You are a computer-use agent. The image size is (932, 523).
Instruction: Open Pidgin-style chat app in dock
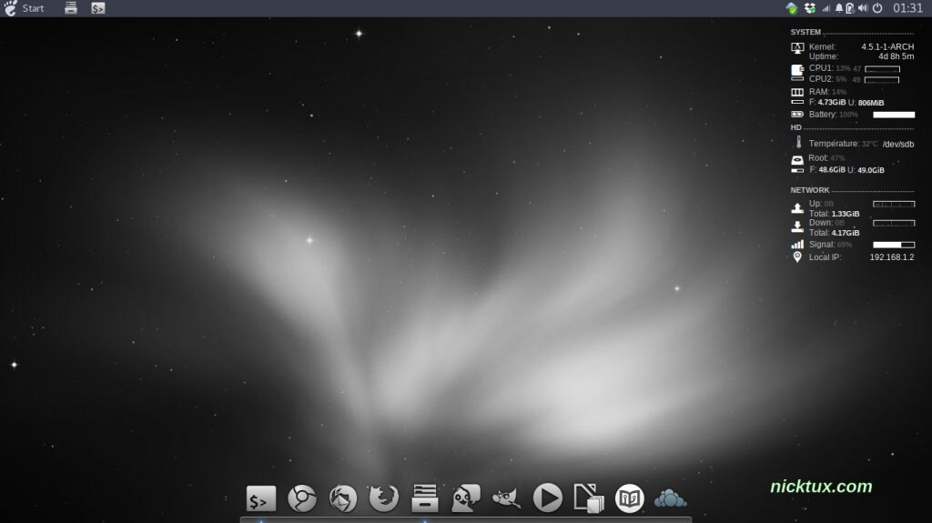[466, 498]
